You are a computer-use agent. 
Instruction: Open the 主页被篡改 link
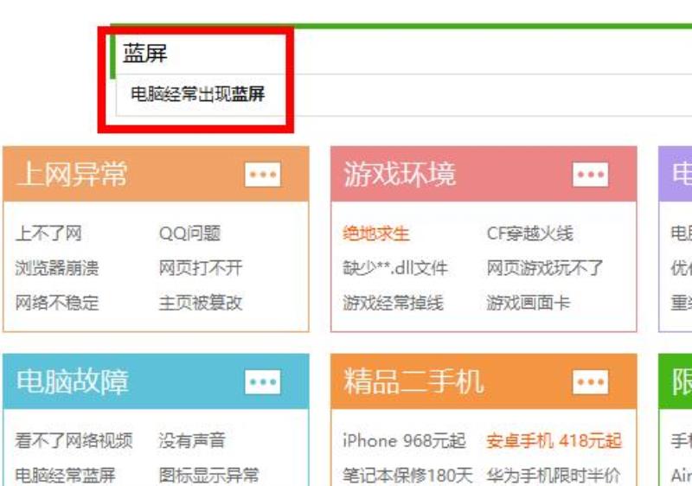pos(201,303)
